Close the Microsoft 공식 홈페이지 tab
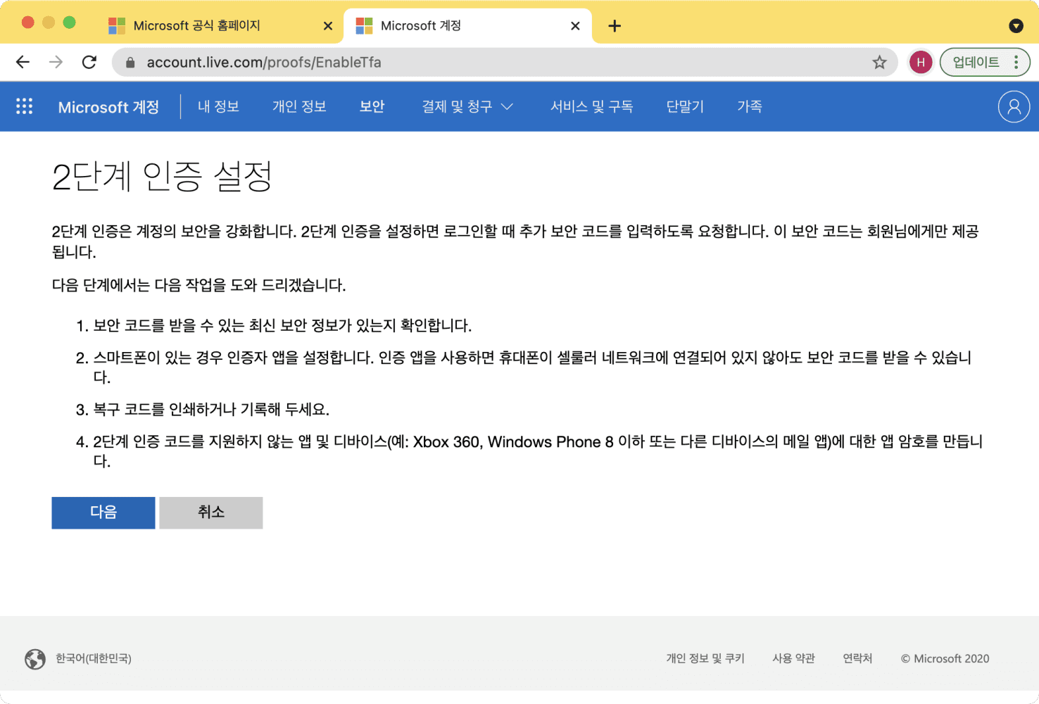1039x704 pixels. tap(328, 26)
